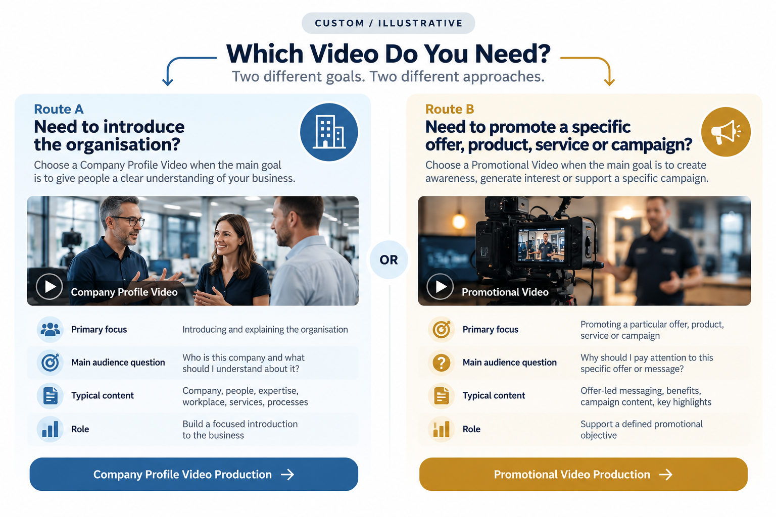Click Route B gold document icon
The width and height of the screenshot is (776, 517).
[442, 396]
